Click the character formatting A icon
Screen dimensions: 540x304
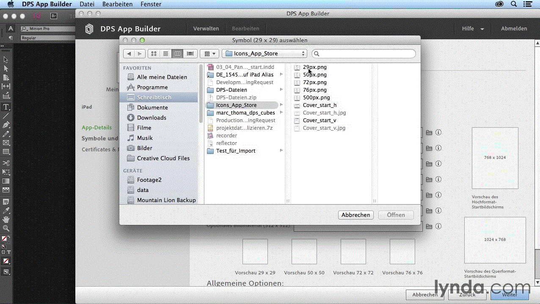click(x=11, y=28)
